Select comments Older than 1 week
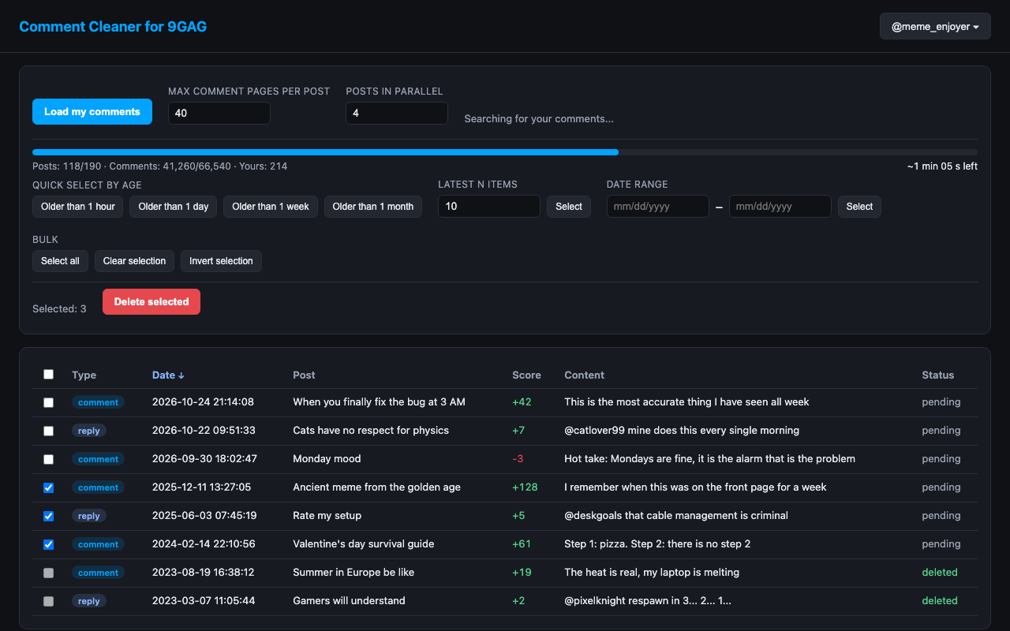This screenshot has width=1010, height=631. pyautogui.click(x=271, y=207)
